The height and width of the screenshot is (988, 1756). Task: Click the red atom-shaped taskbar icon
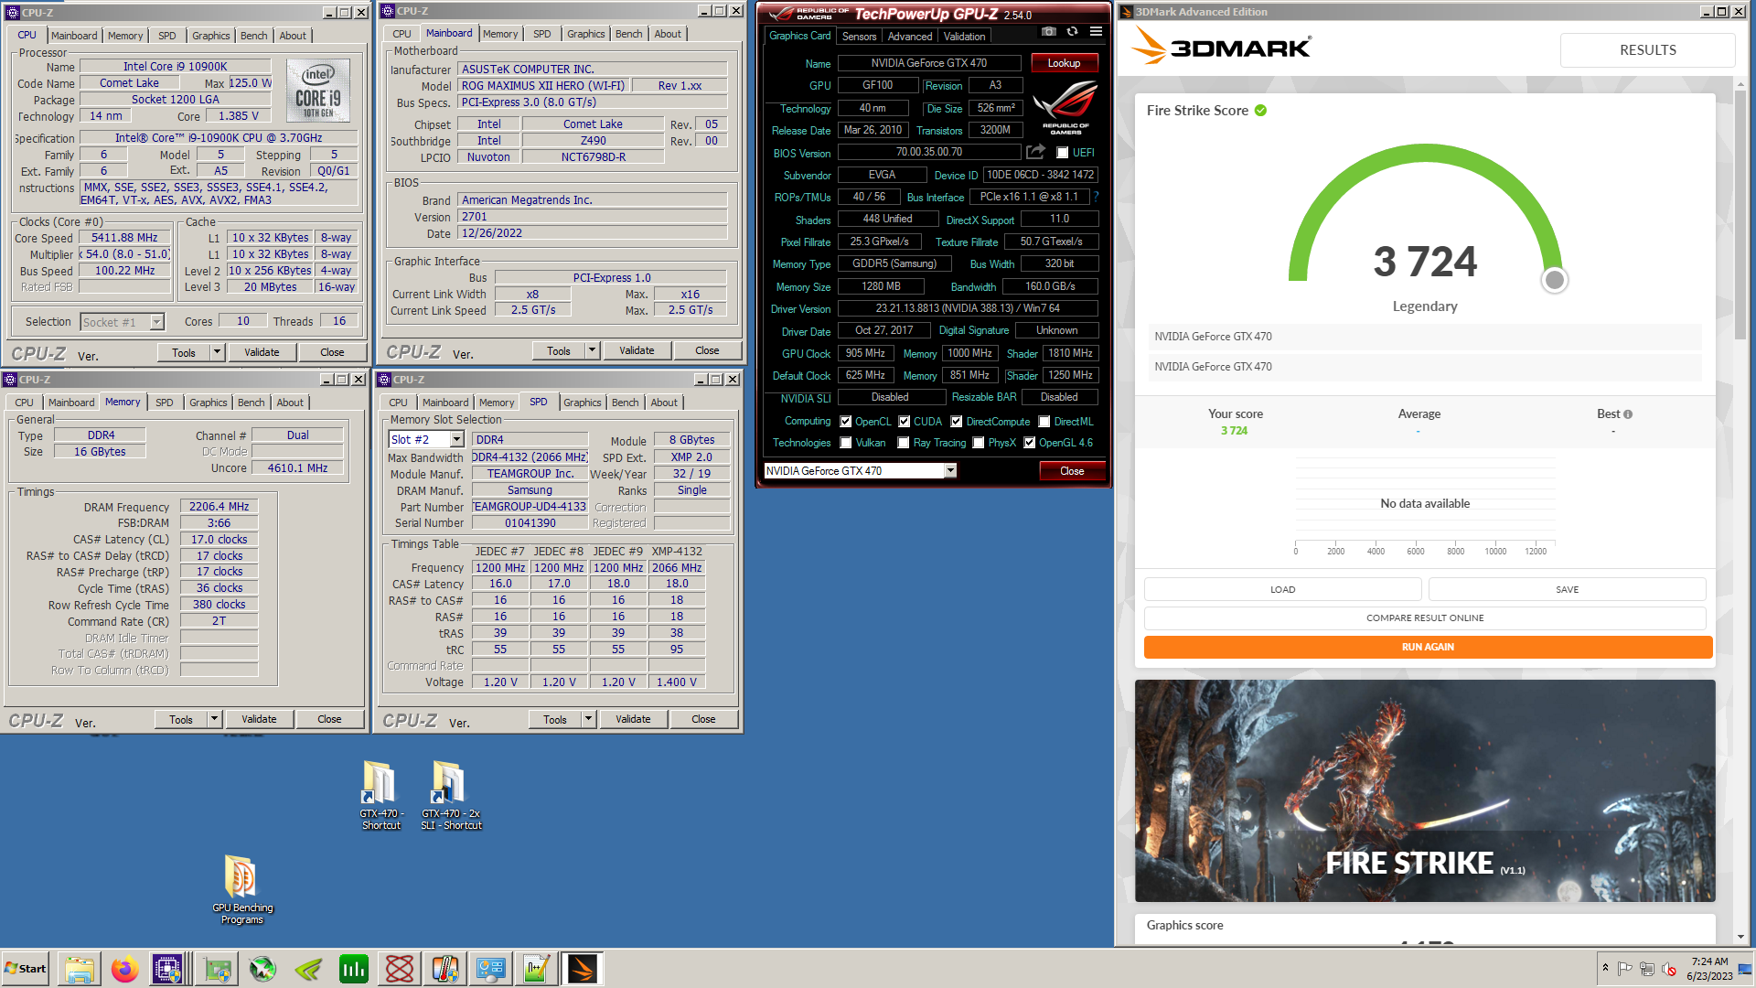[400, 969]
